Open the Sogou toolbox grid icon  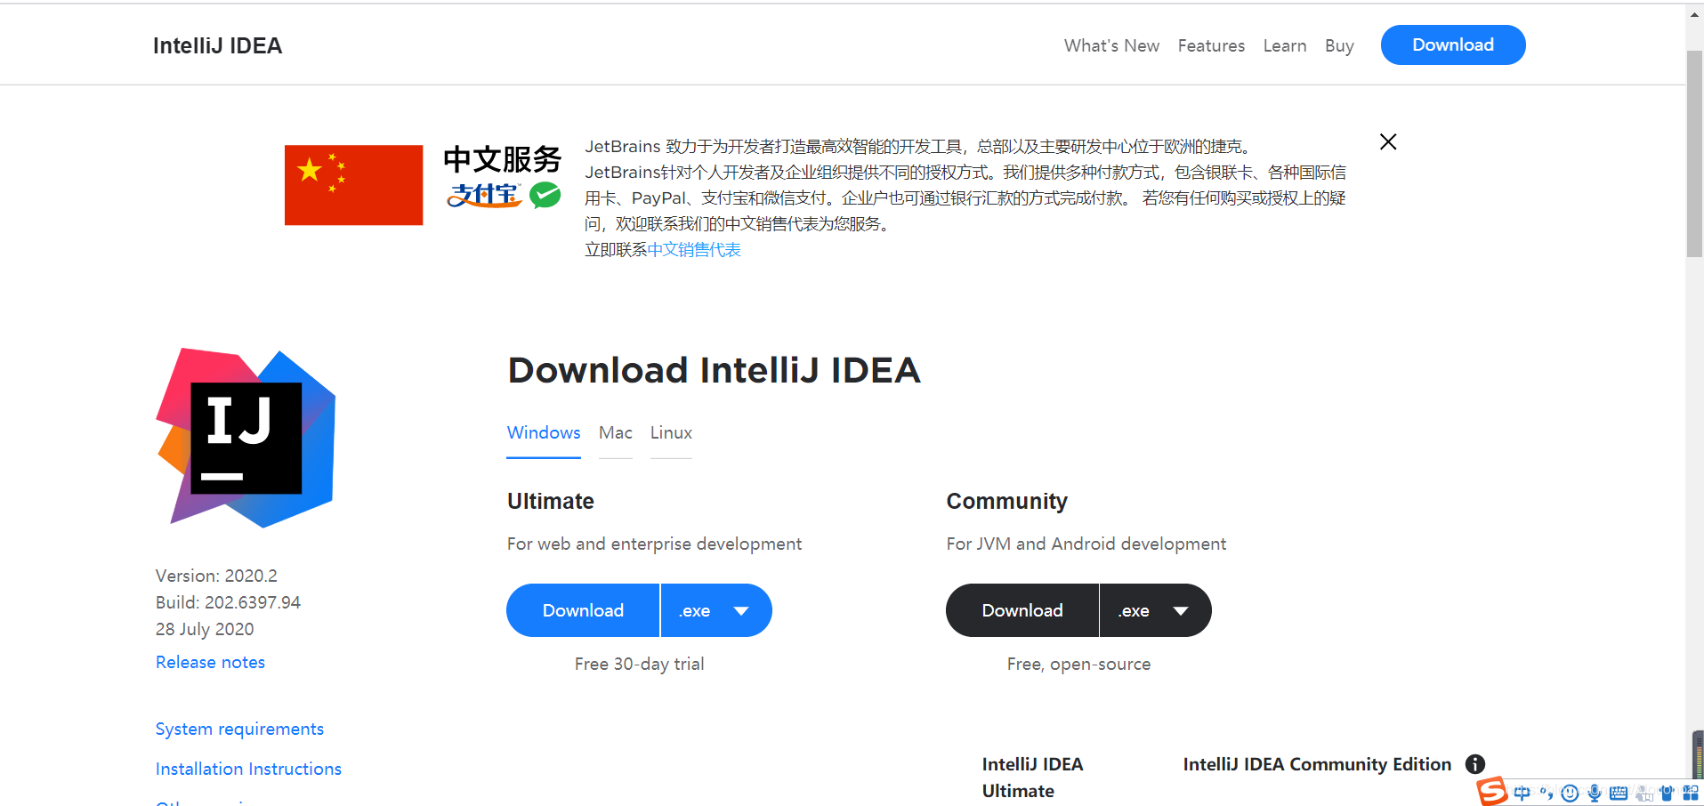coord(1691,793)
